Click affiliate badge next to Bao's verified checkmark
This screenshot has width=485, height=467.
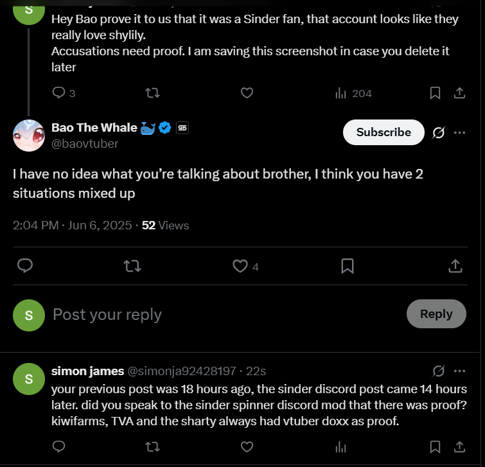pyautogui.click(x=182, y=128)
